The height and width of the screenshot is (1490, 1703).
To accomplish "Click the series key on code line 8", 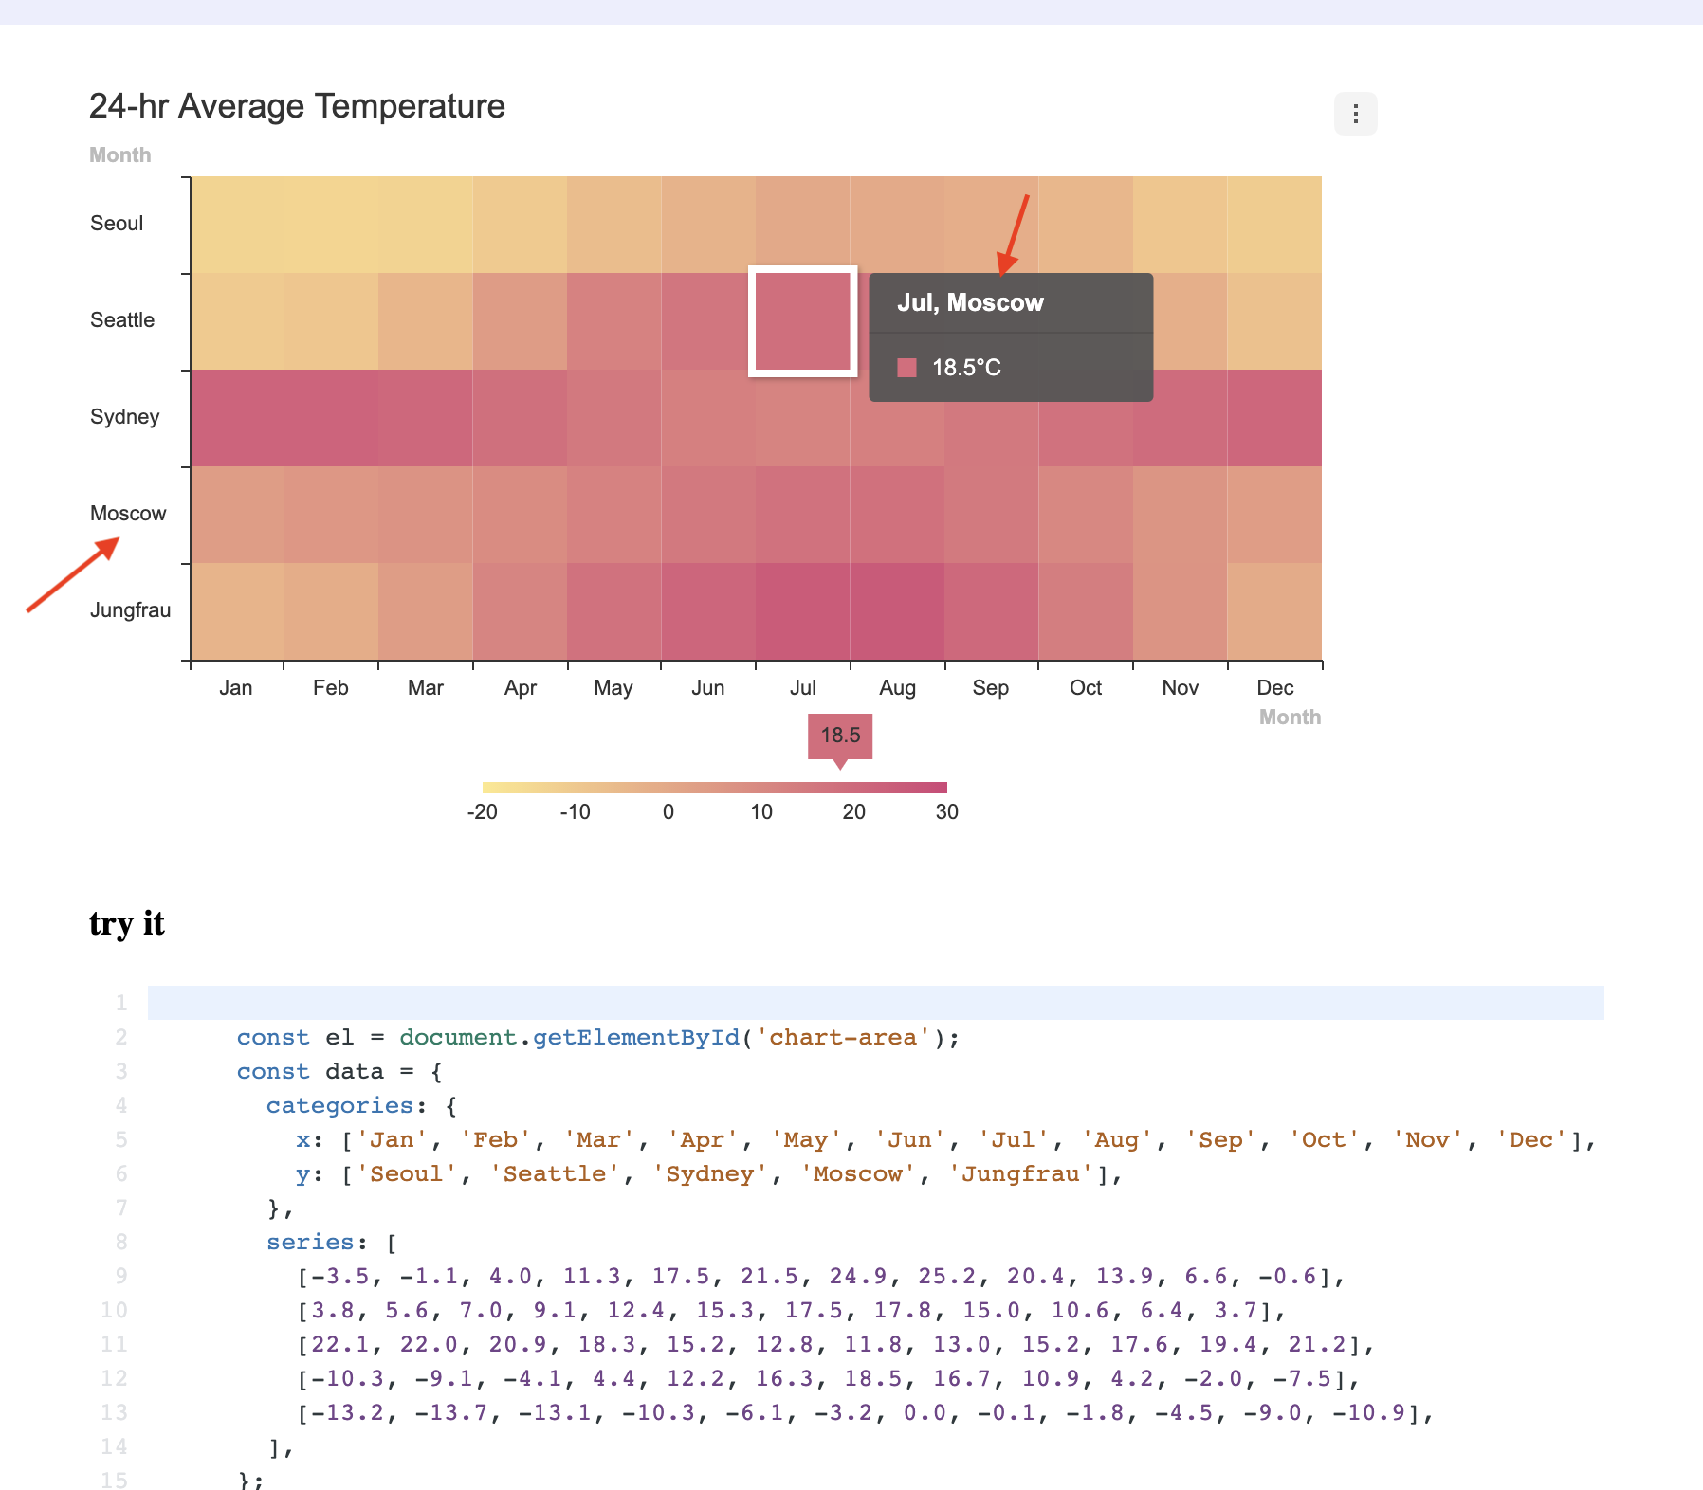I will coord(312,1242).
